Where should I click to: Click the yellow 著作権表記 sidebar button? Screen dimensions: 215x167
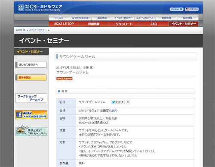point(31,77)
